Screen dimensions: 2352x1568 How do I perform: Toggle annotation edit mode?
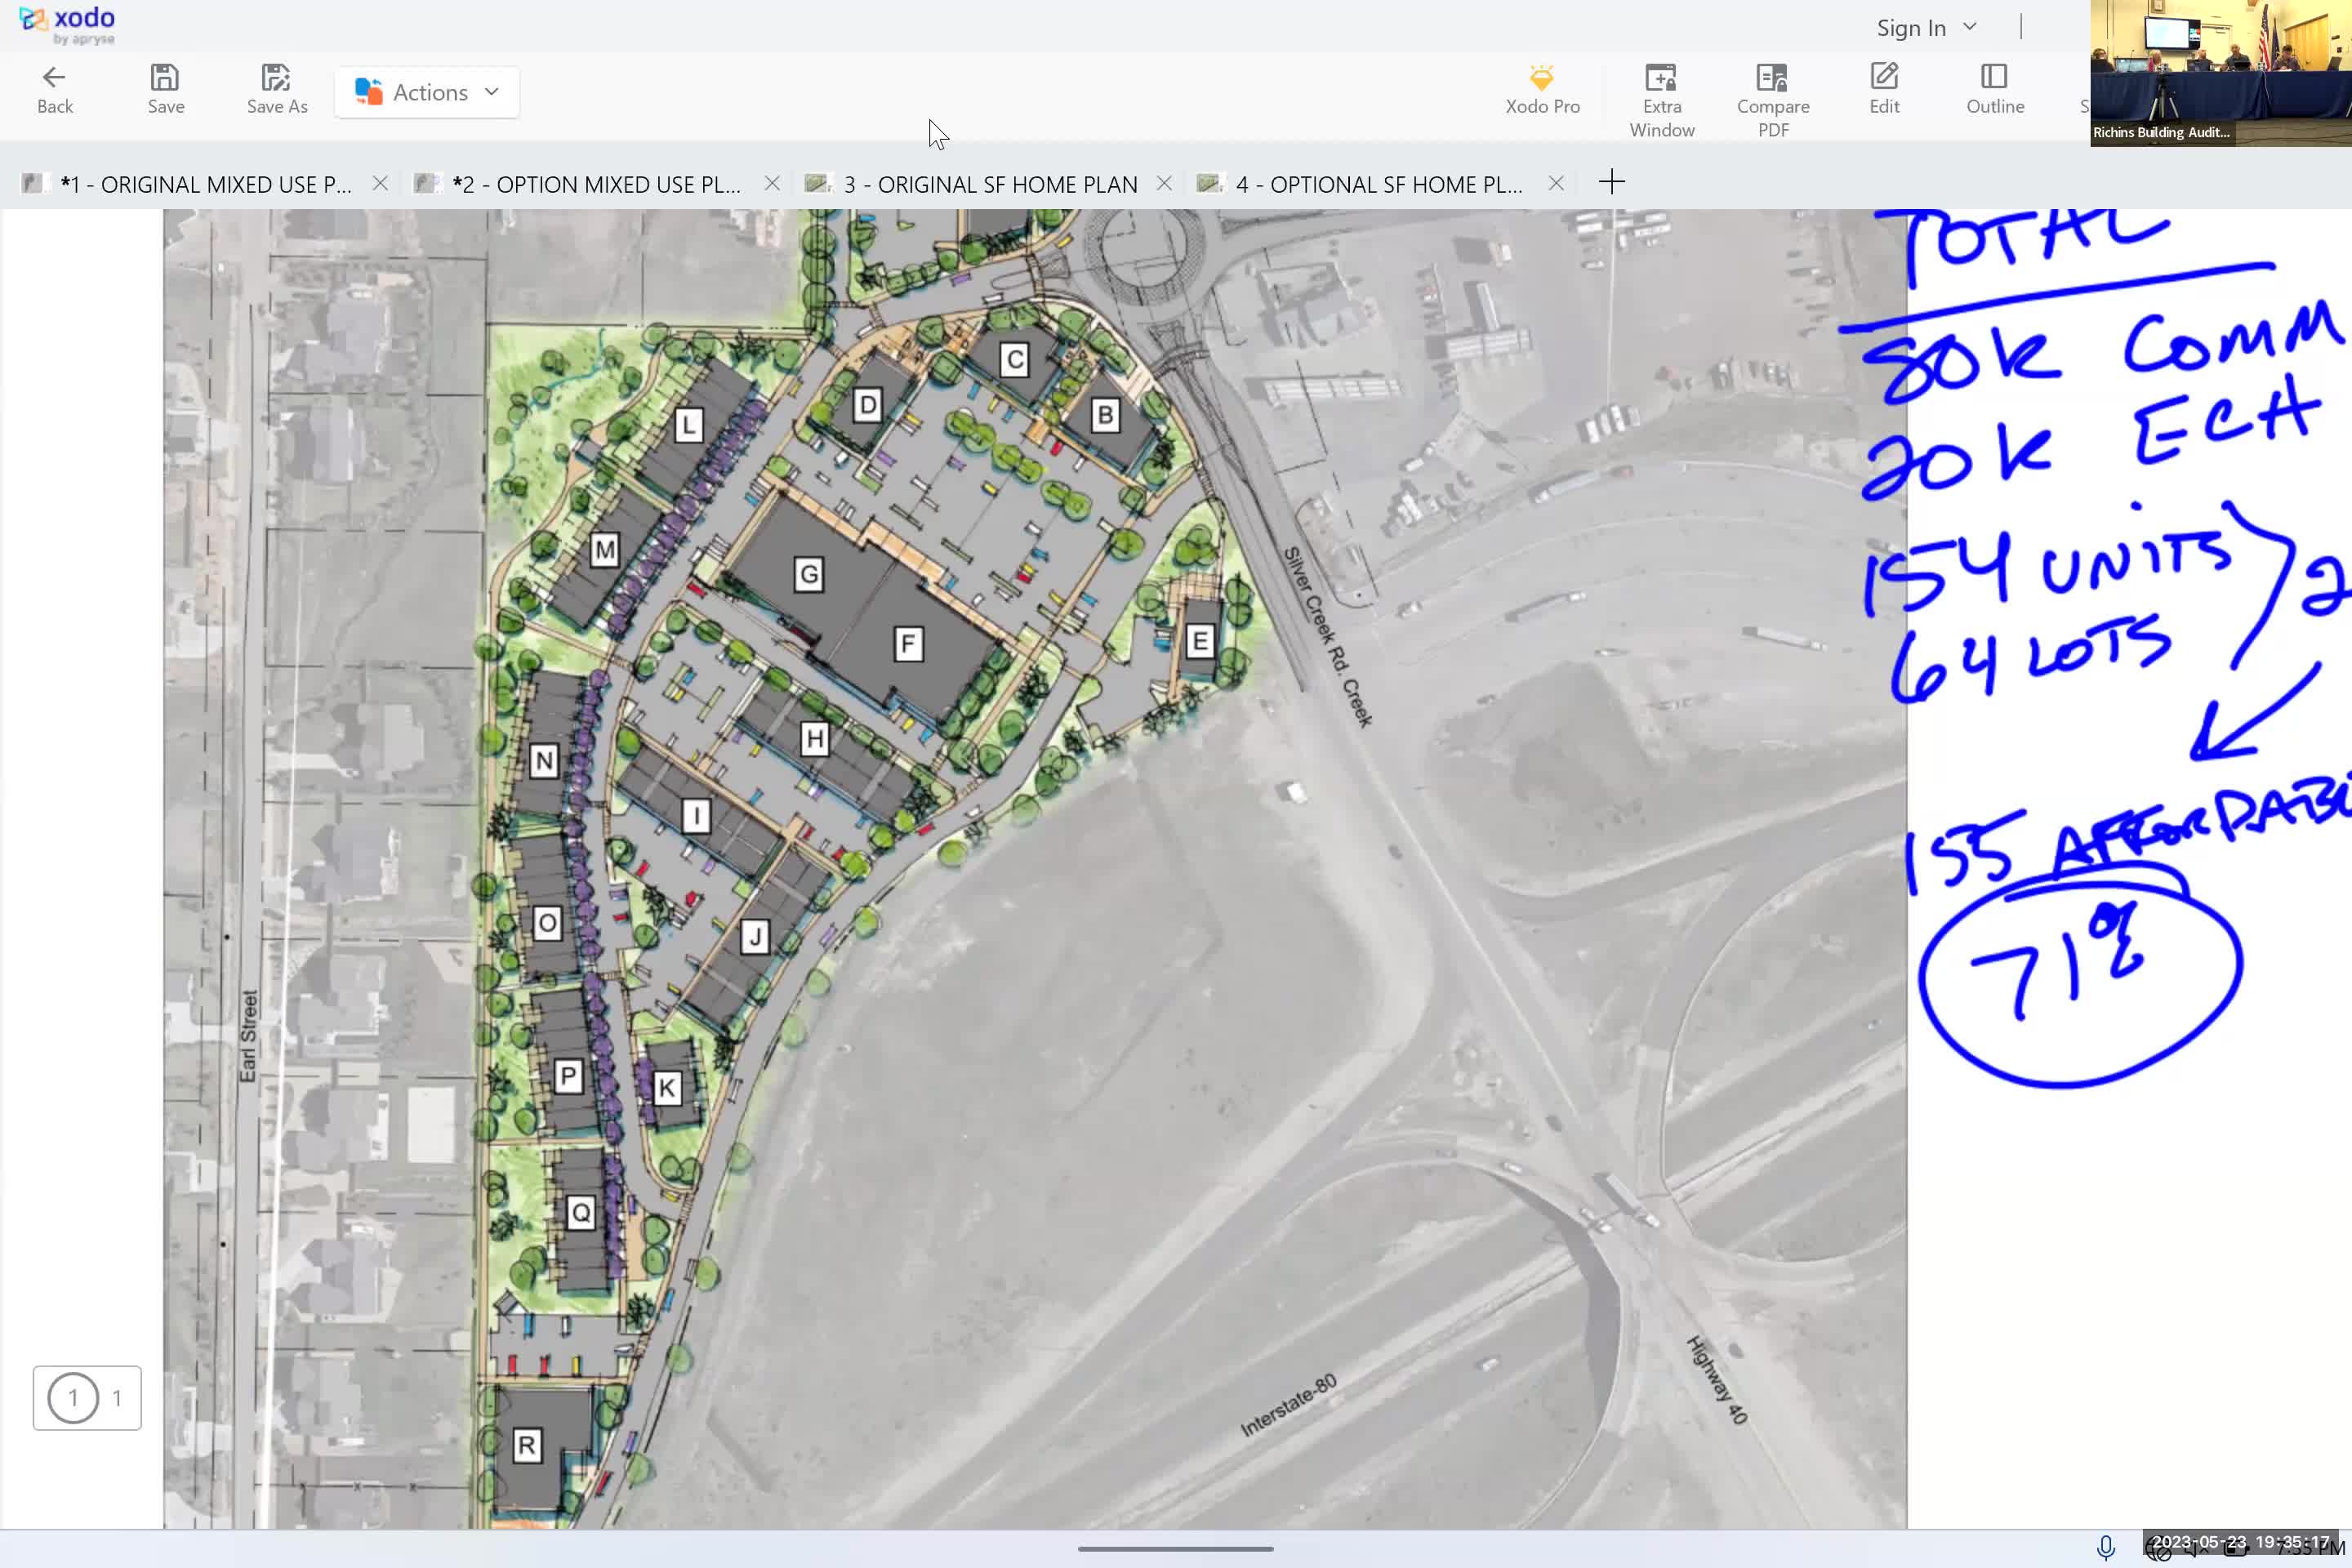pos(1883,90)
